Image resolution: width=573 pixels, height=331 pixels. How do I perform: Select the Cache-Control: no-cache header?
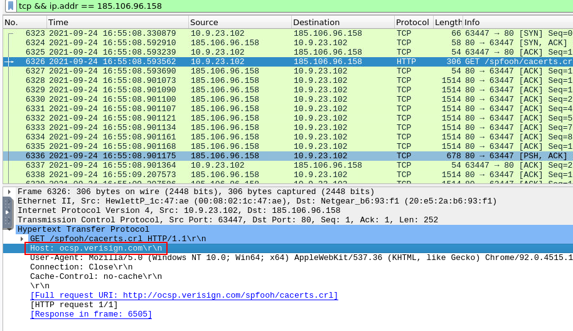[x=96, y=276]
